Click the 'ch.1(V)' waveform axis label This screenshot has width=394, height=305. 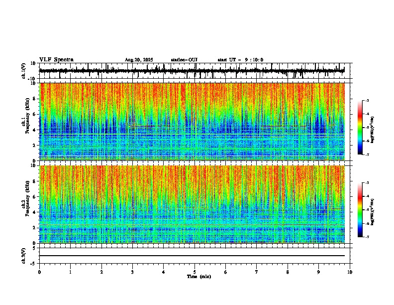click(24, 71)
